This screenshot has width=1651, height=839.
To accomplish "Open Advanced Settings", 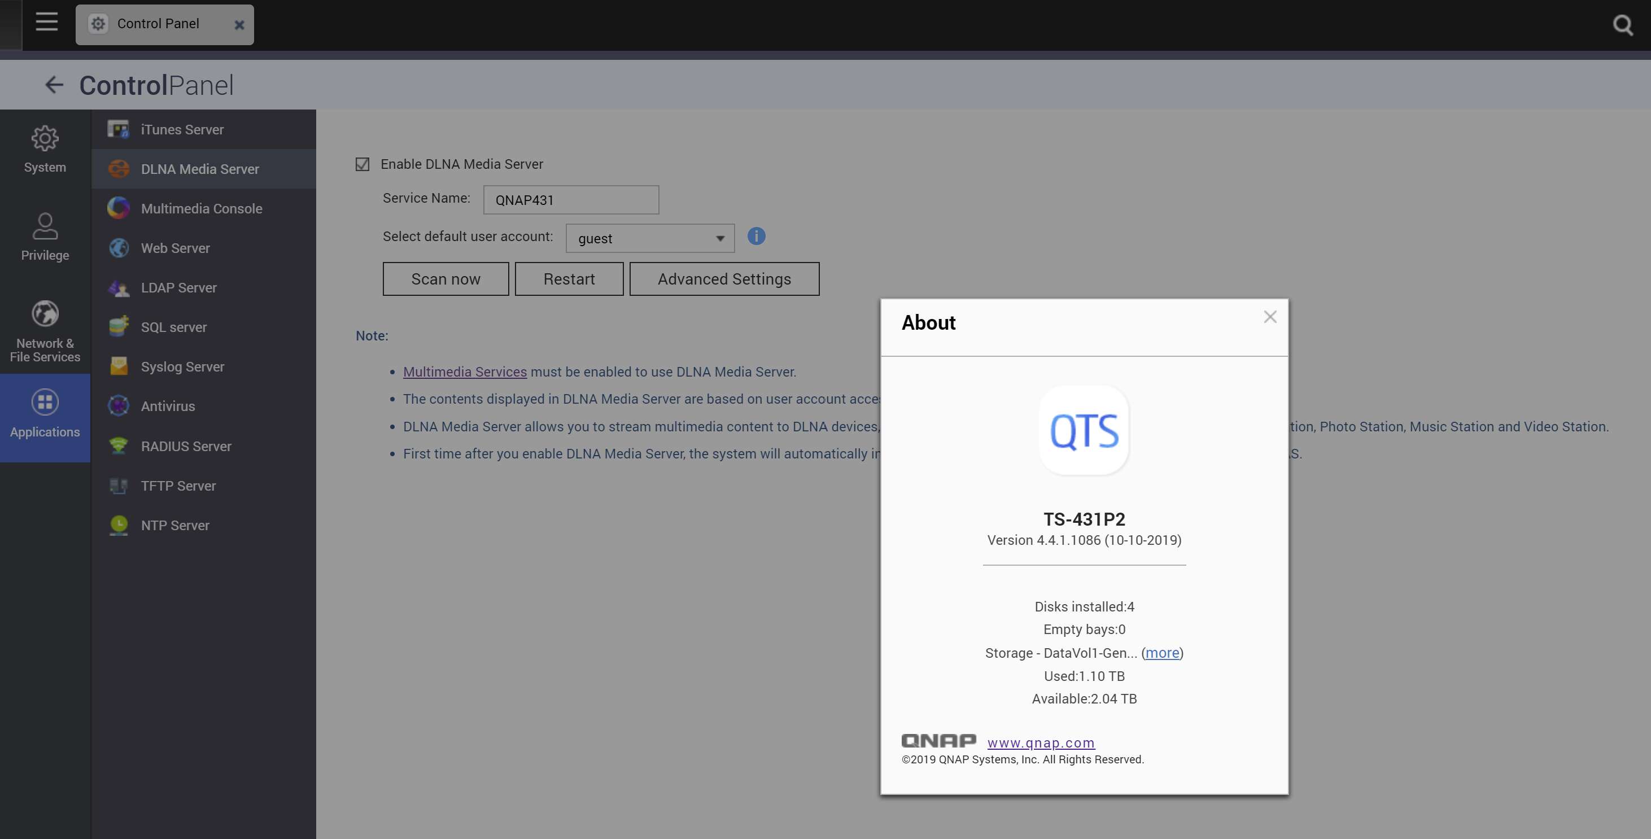I will tap(724, 279).
